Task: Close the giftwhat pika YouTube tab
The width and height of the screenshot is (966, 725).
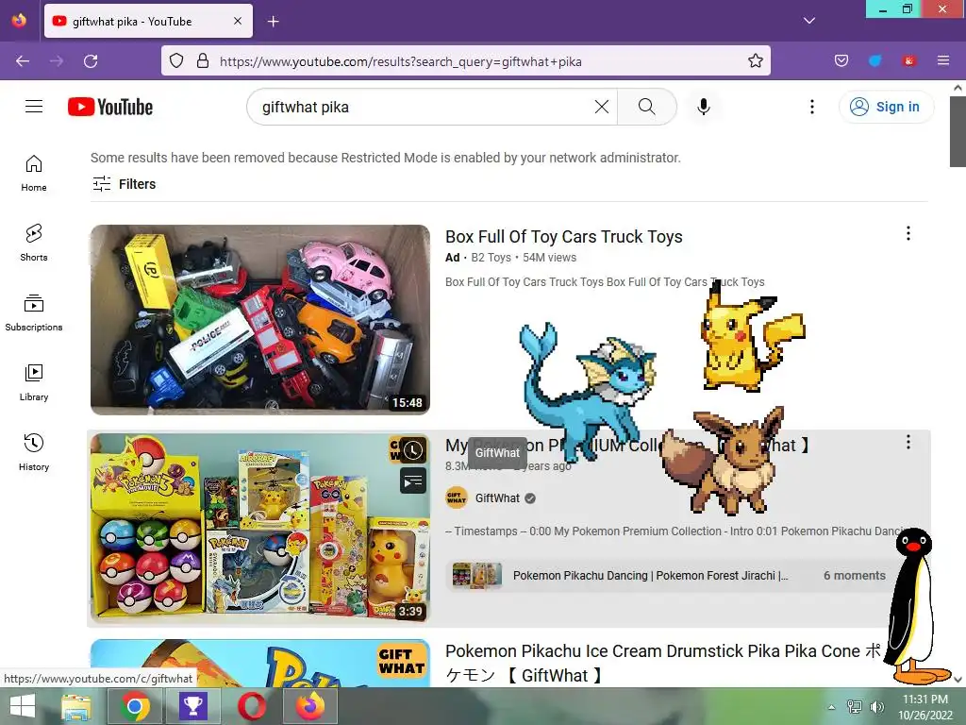Action: point(238,21)
